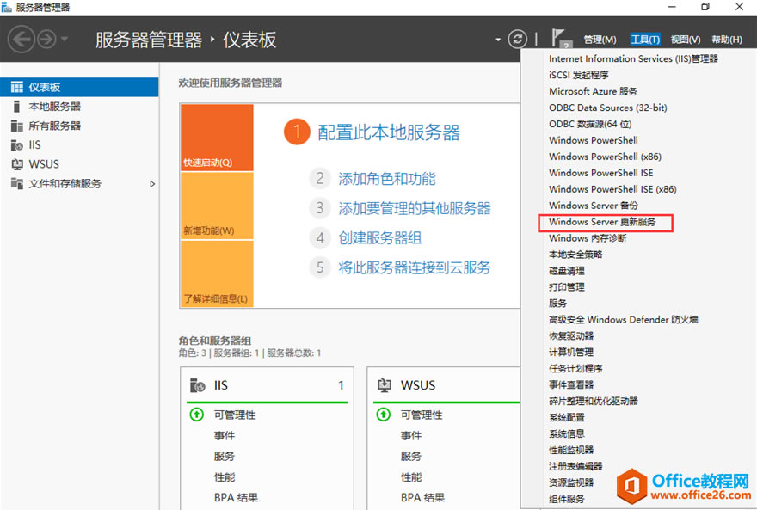Launch Windows PowerShell ISE (x86) entry
Viewport: 757px width, 510px height.
(612, 189)
